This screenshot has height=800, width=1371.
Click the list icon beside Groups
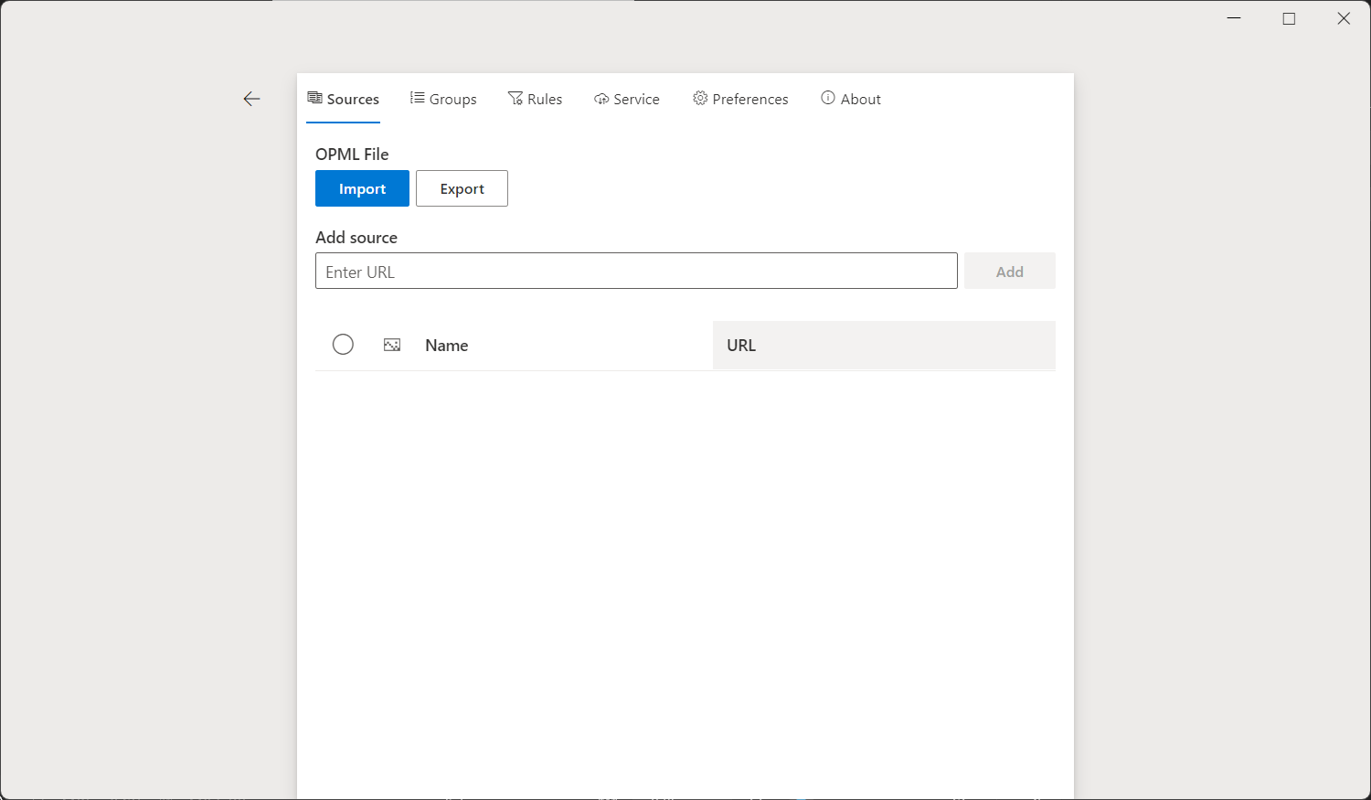click(x=417, y=98)
